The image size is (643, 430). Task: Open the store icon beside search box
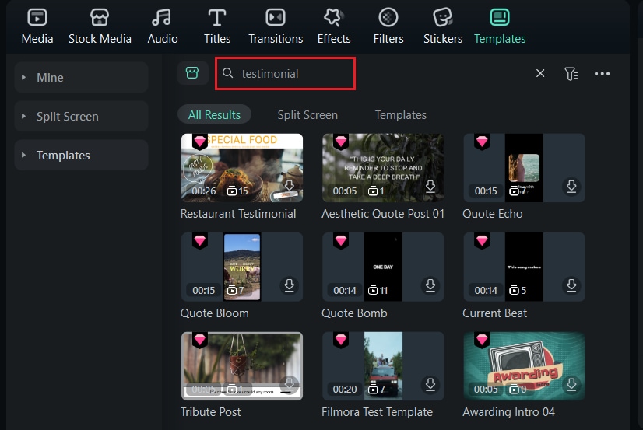click(192, 73)
